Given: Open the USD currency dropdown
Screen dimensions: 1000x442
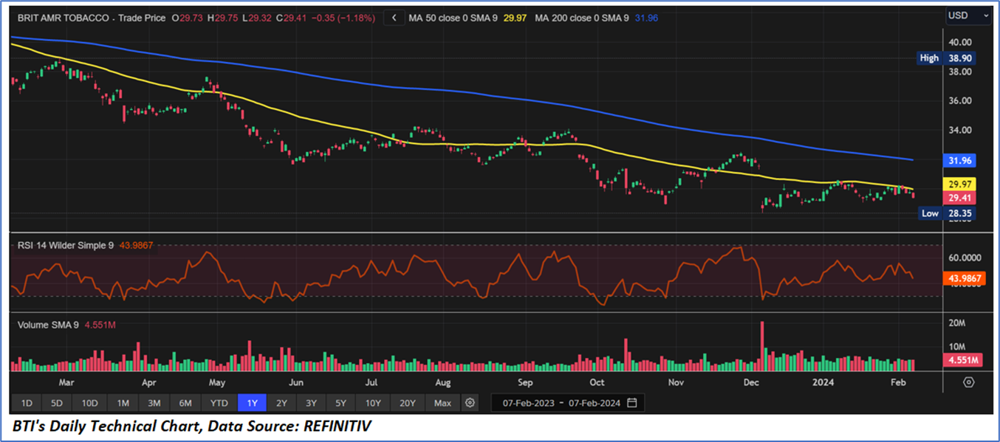Looking at the screenshot, I should pyautogui.click(x=969, y=15).
